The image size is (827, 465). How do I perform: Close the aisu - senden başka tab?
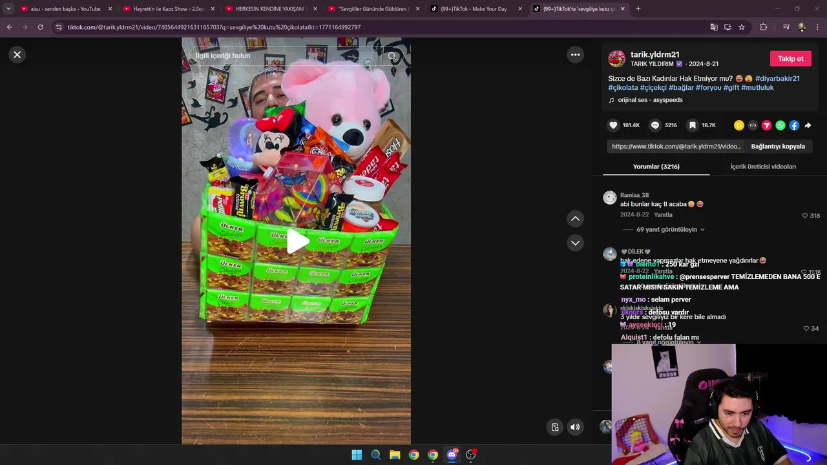[x=110, y=9]
